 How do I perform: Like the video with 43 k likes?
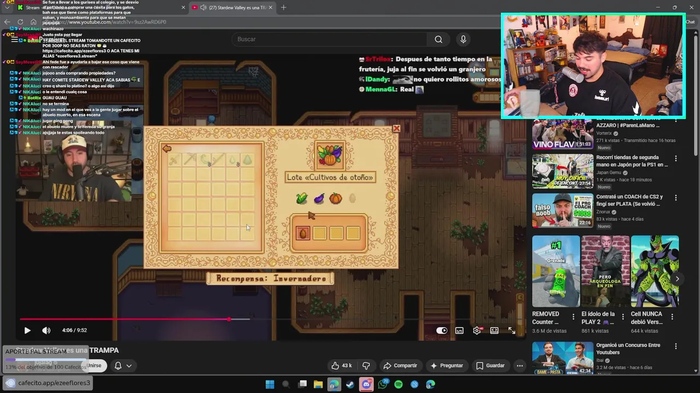[341, 366]
